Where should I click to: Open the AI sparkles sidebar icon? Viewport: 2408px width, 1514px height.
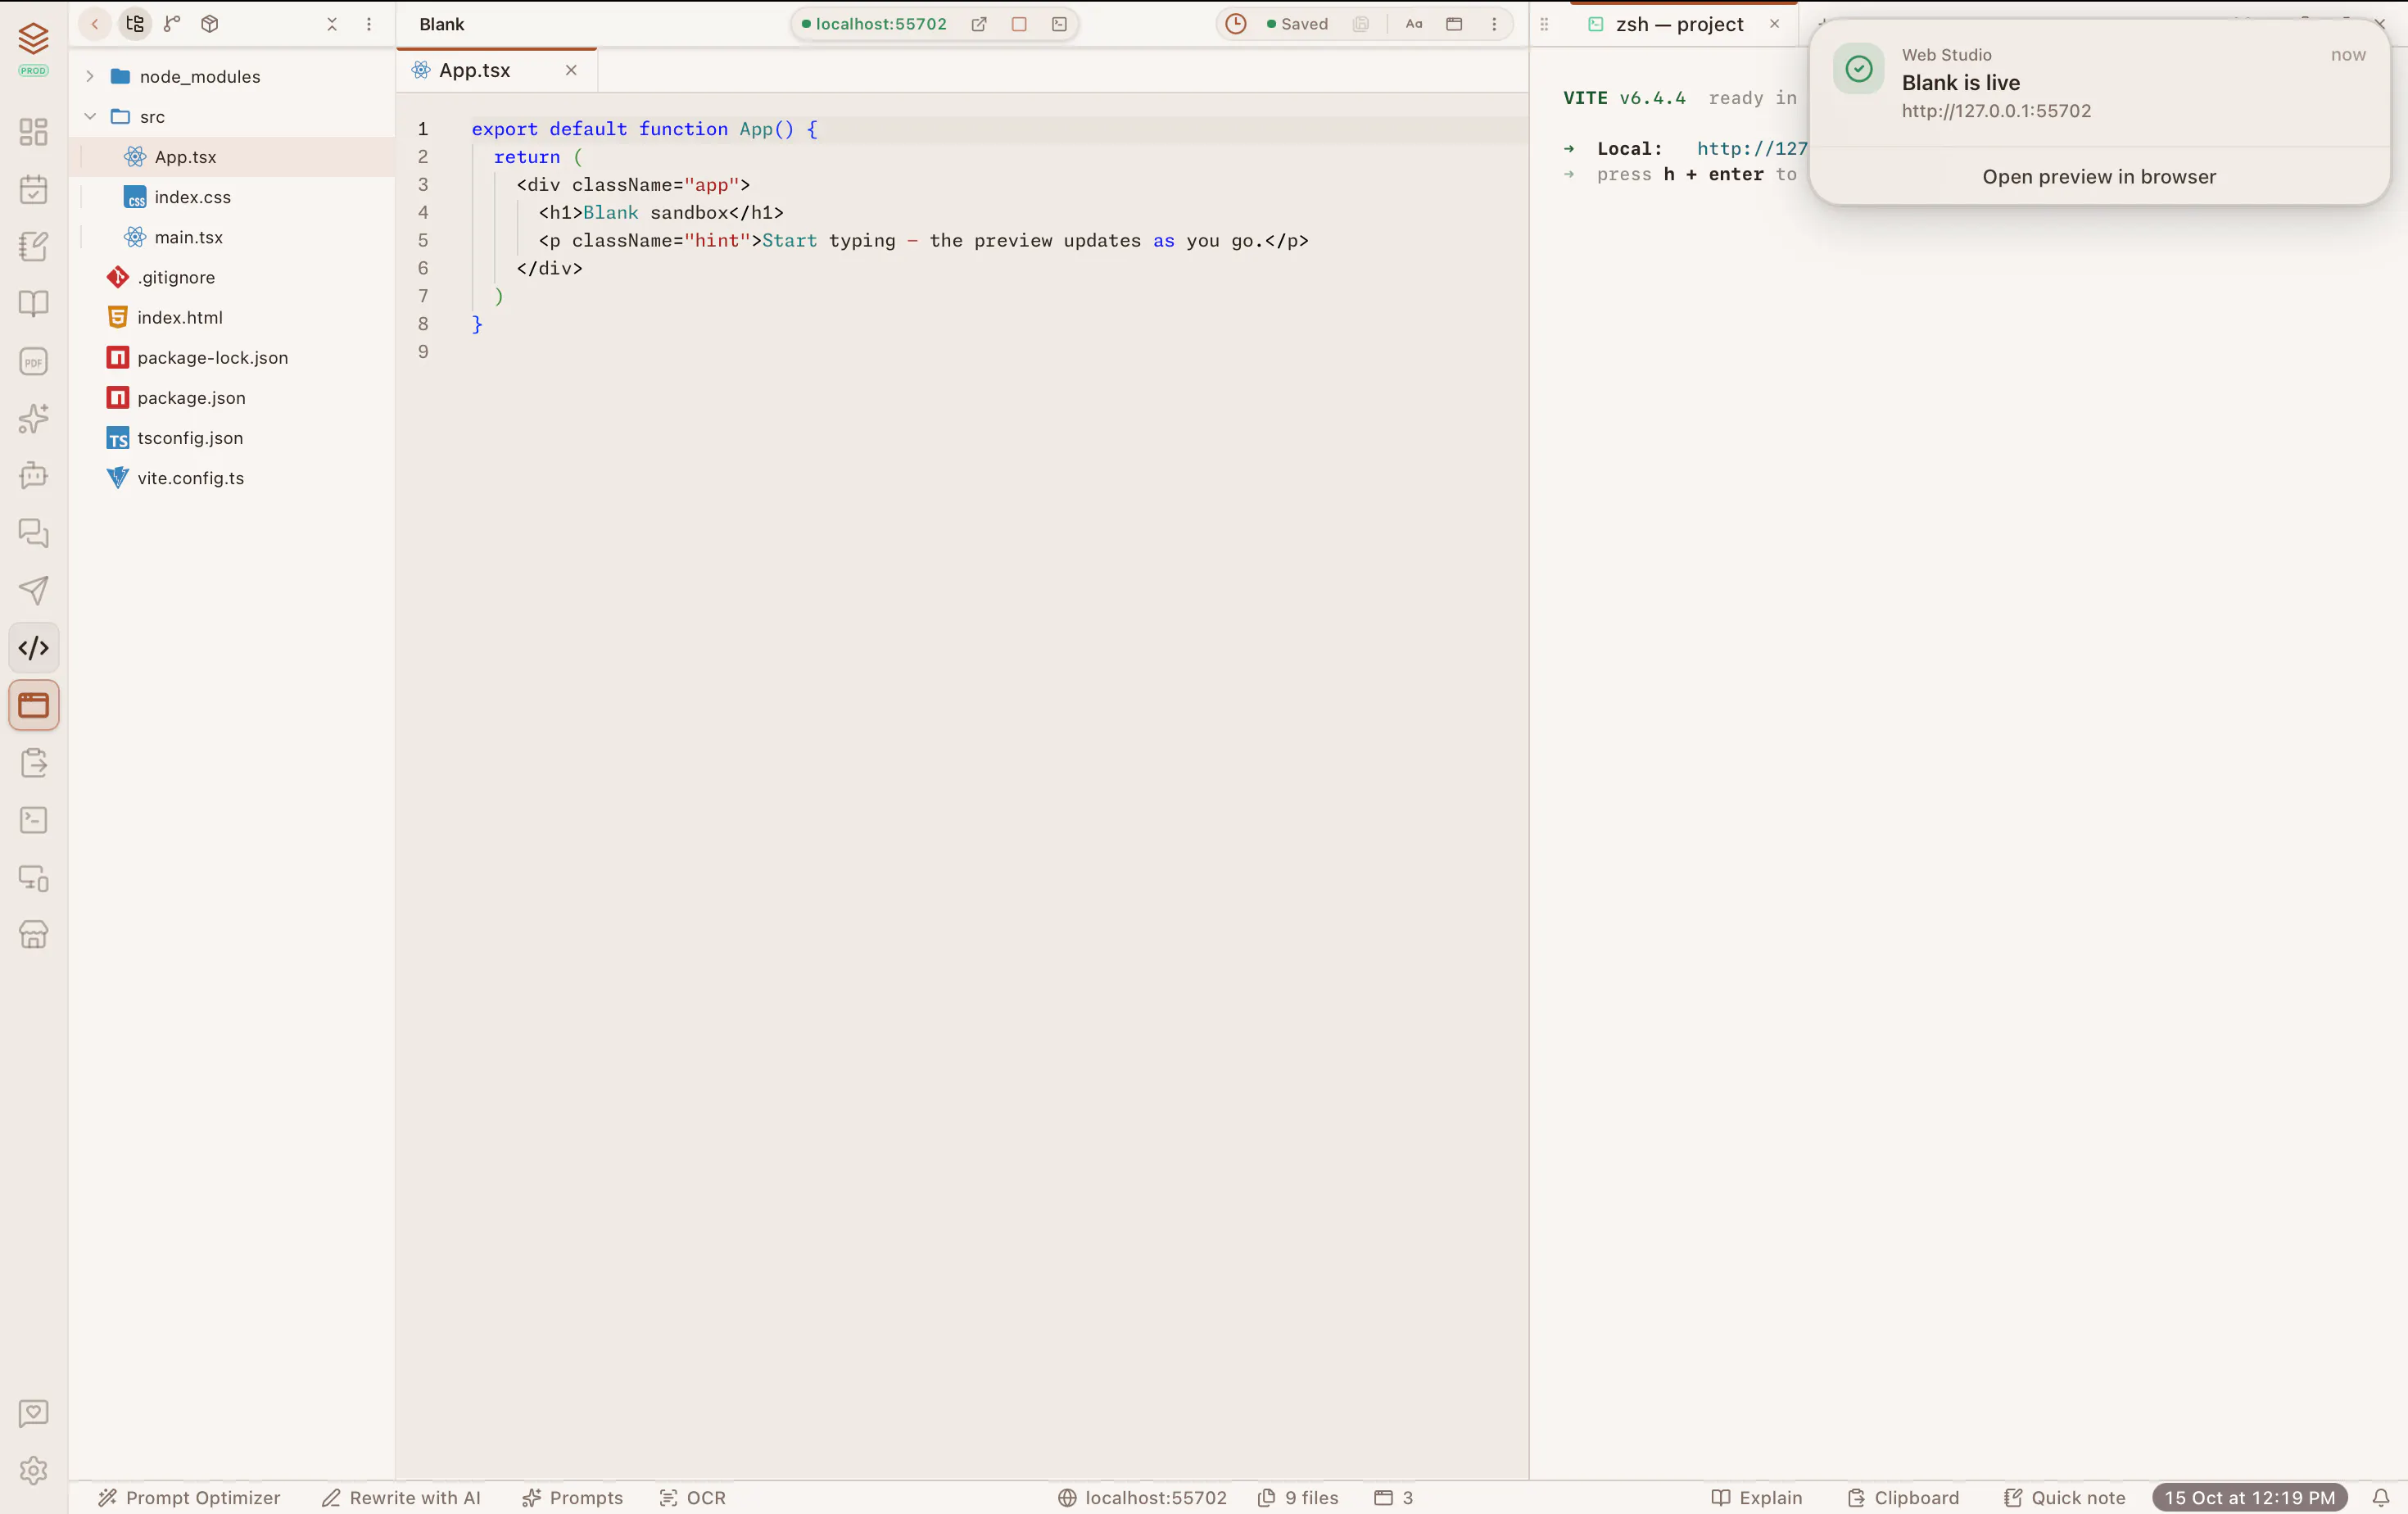point(34,418)
